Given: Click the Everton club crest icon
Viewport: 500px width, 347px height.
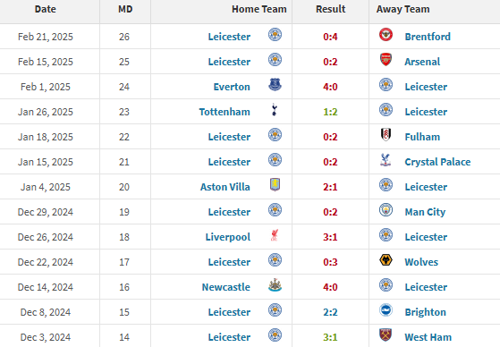Looking at the screenshot, I should (275, 85).
